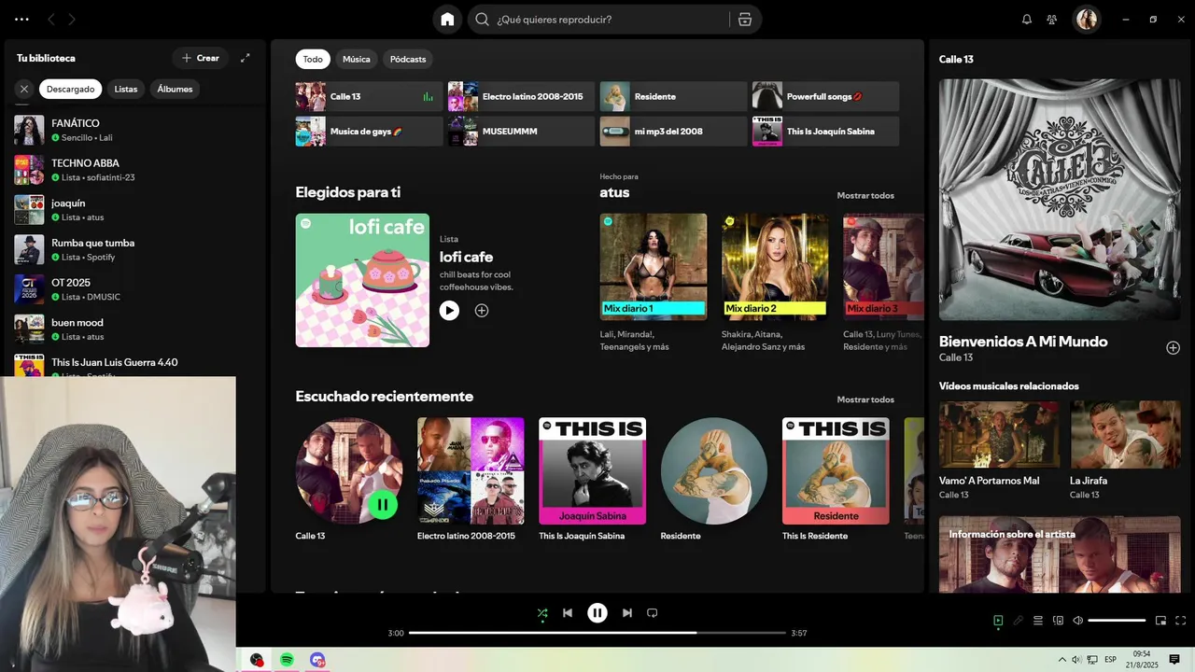Filter library by Álbumes
This screenshot has height=672, width=1195.
pyautogui.click(x=175, y=89)
